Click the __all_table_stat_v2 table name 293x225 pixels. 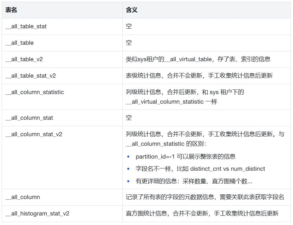(31, 76)
